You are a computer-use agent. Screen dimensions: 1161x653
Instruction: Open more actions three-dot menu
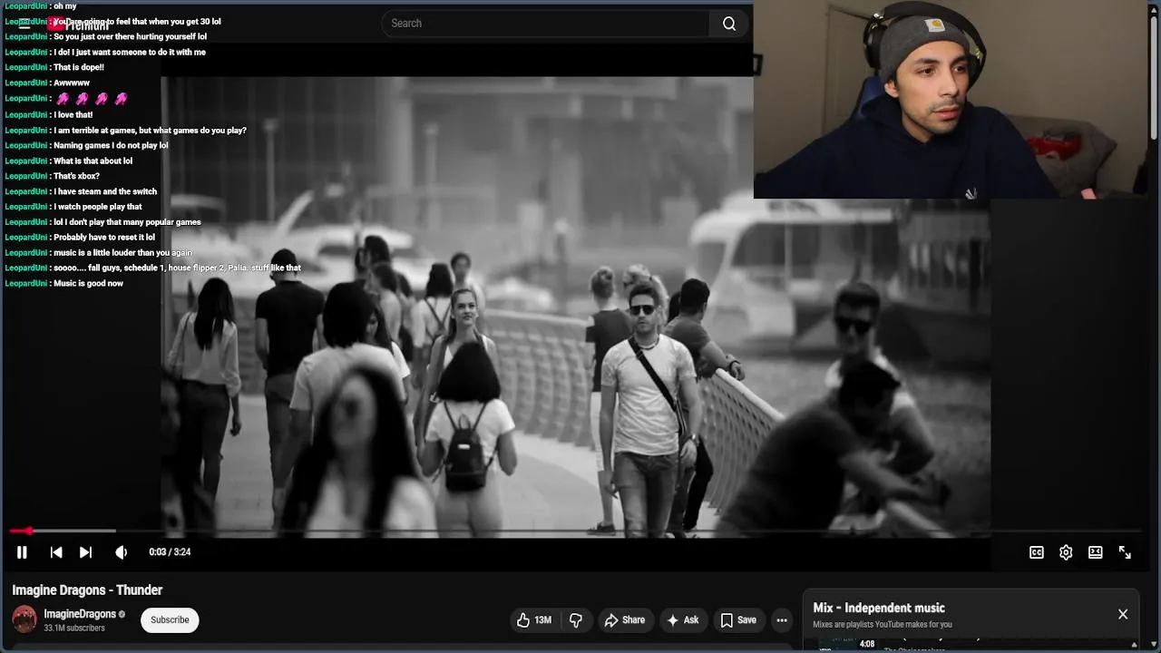[782, 620]
